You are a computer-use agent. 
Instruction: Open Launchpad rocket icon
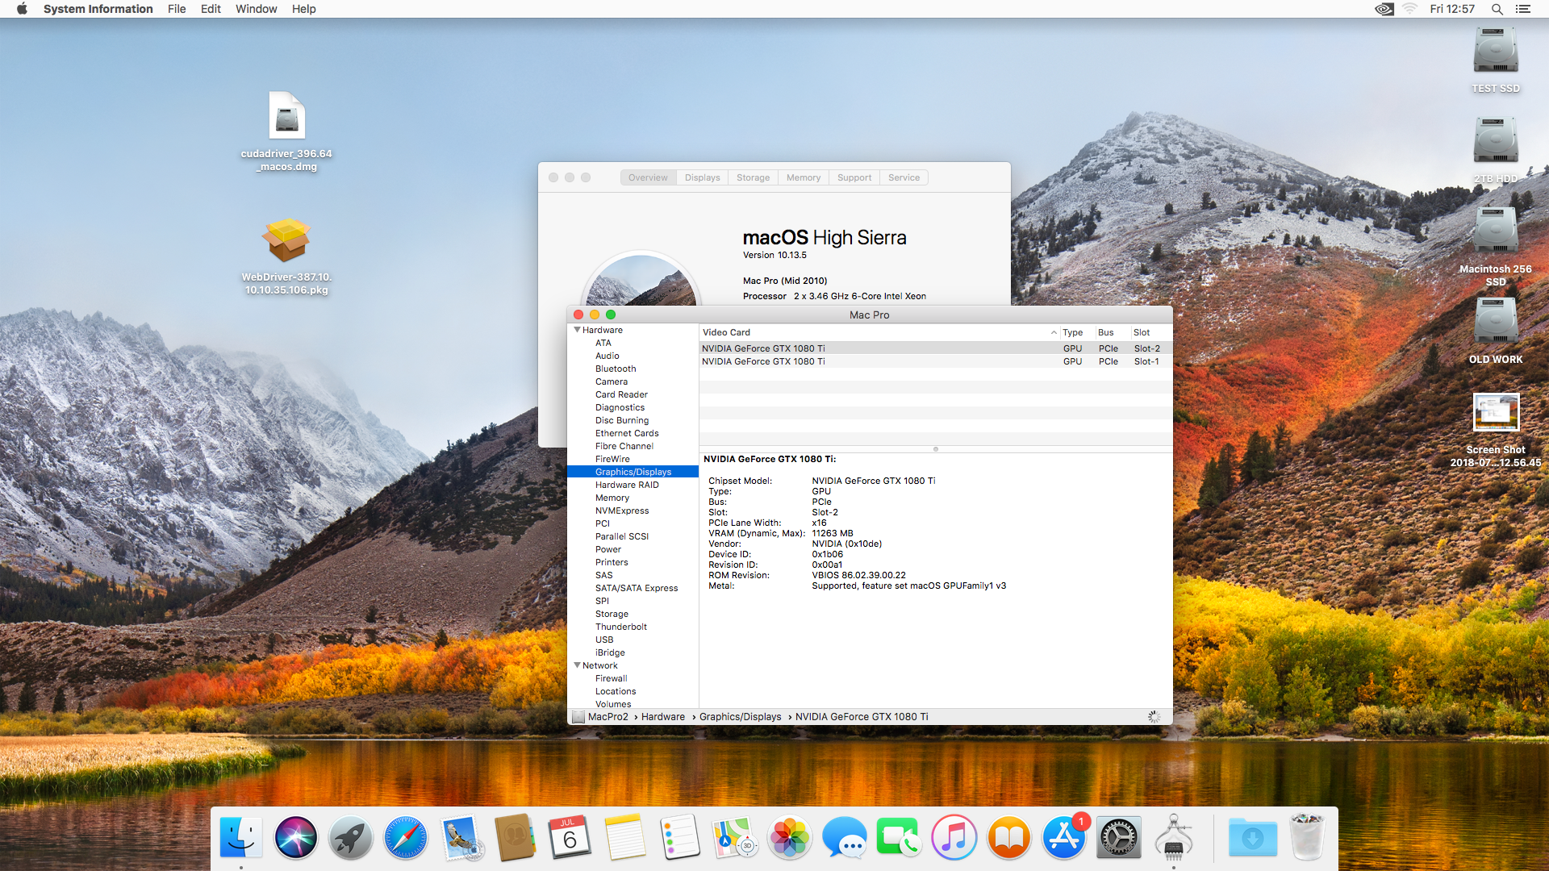(x=351, y=837)
